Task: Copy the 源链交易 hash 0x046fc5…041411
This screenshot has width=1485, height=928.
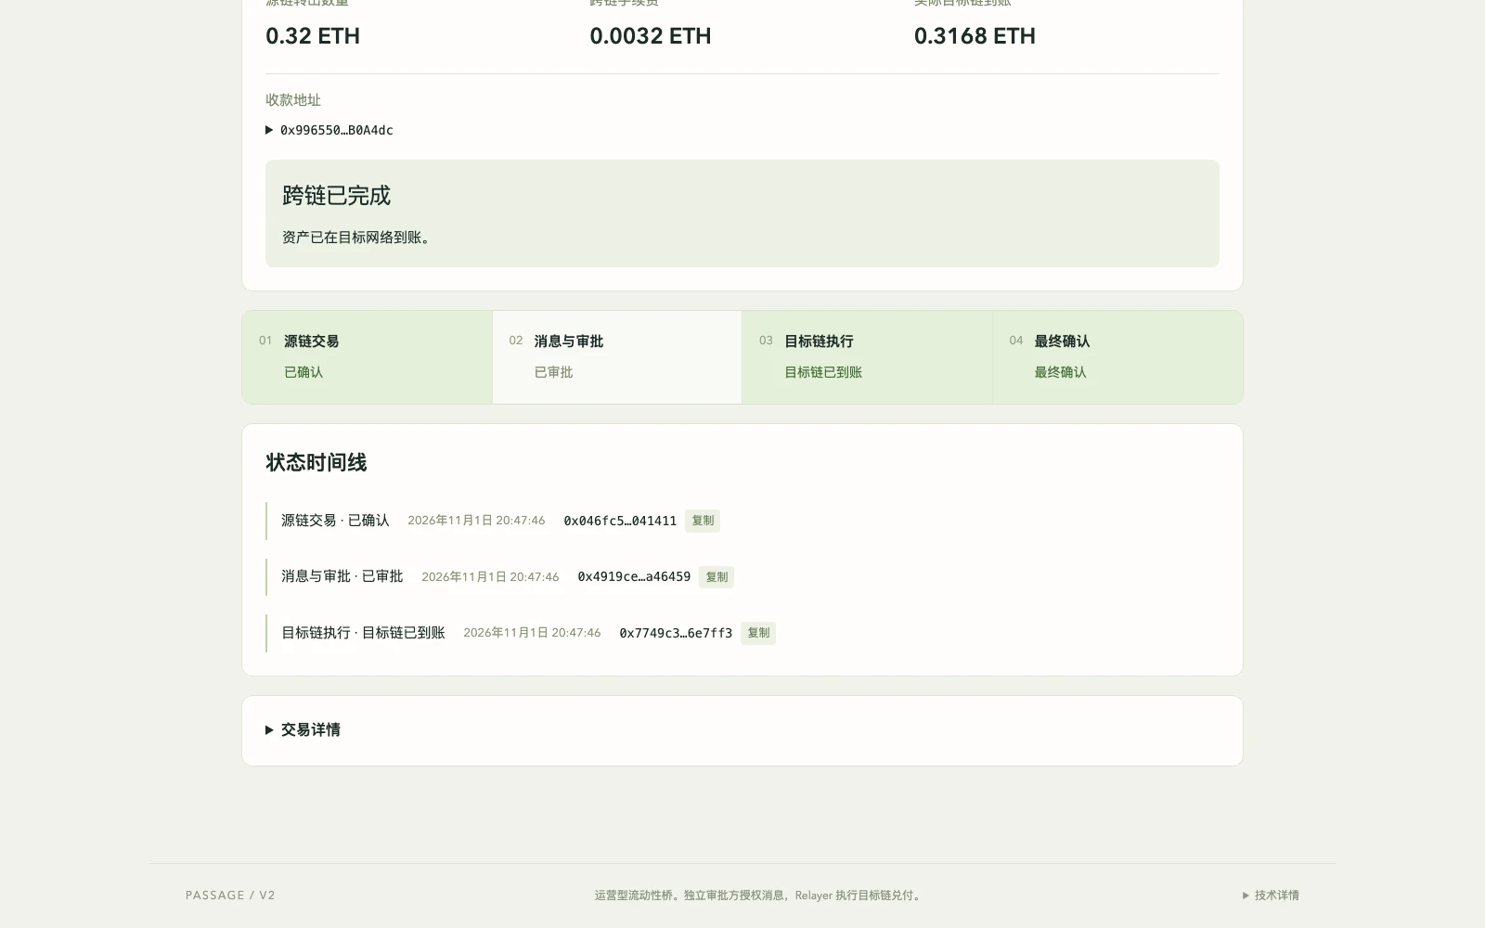Action: pyautogui.click(x=703, y=521)
